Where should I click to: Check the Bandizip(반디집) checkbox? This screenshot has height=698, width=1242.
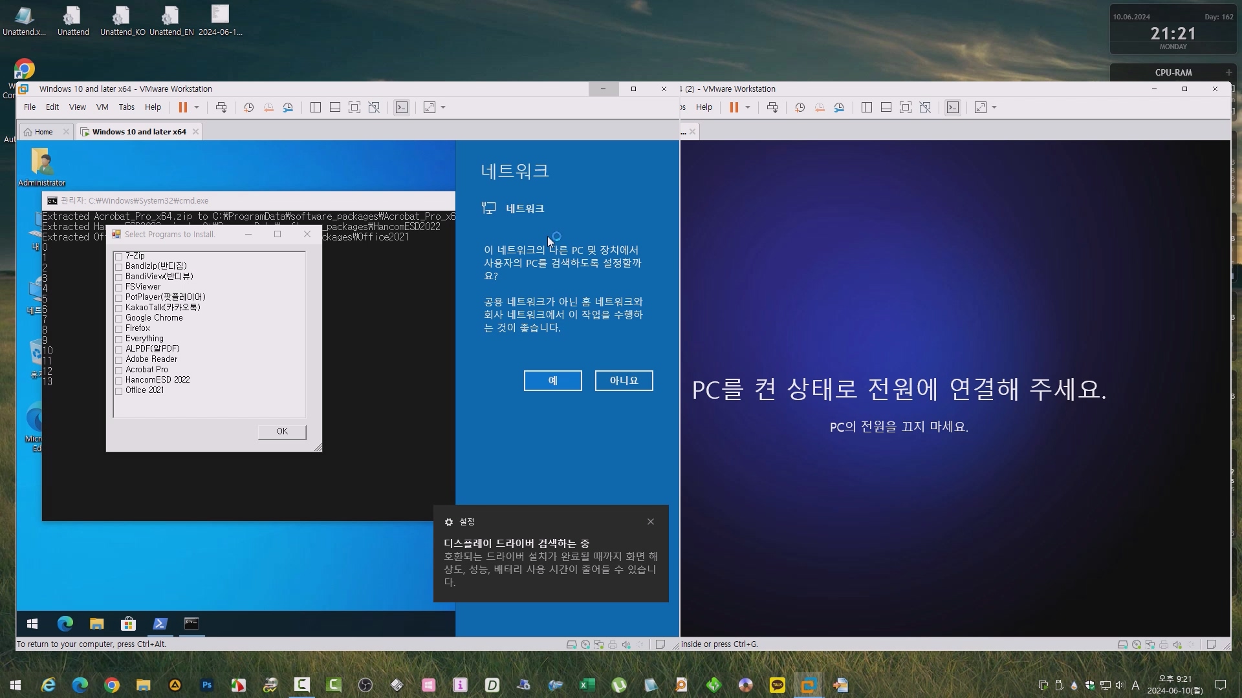tap(119, 267)
